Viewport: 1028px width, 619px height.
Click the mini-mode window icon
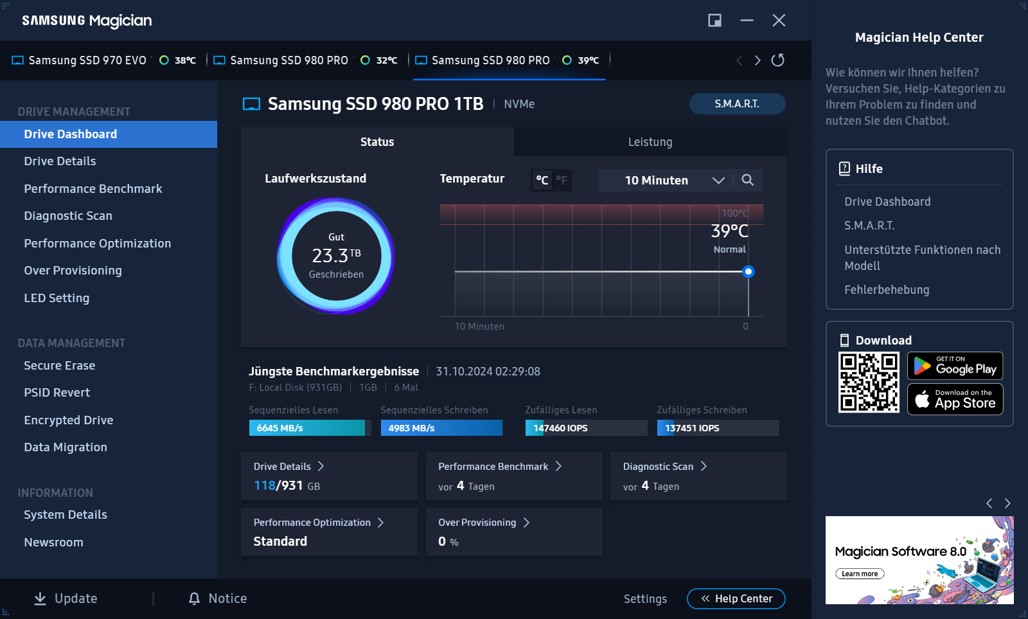pos(714,21)
